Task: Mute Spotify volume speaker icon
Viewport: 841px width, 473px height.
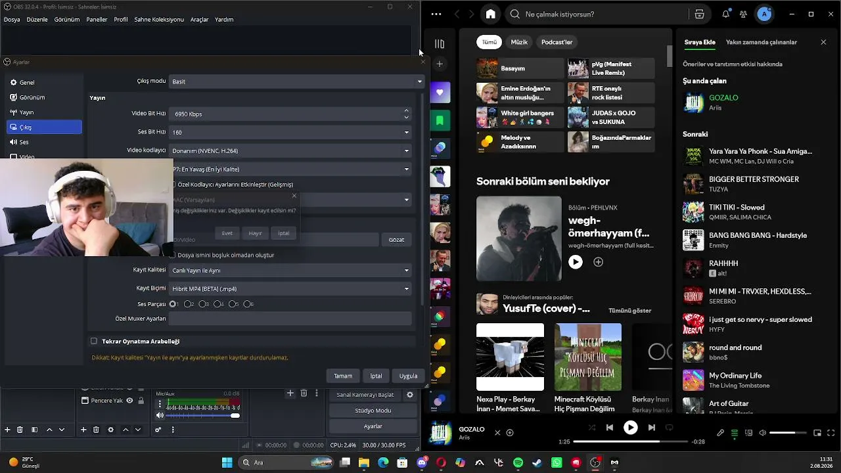Action: [762, 433]
